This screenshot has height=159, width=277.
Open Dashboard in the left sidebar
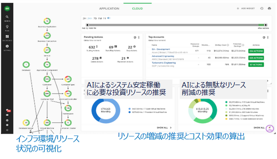(7, 38)
